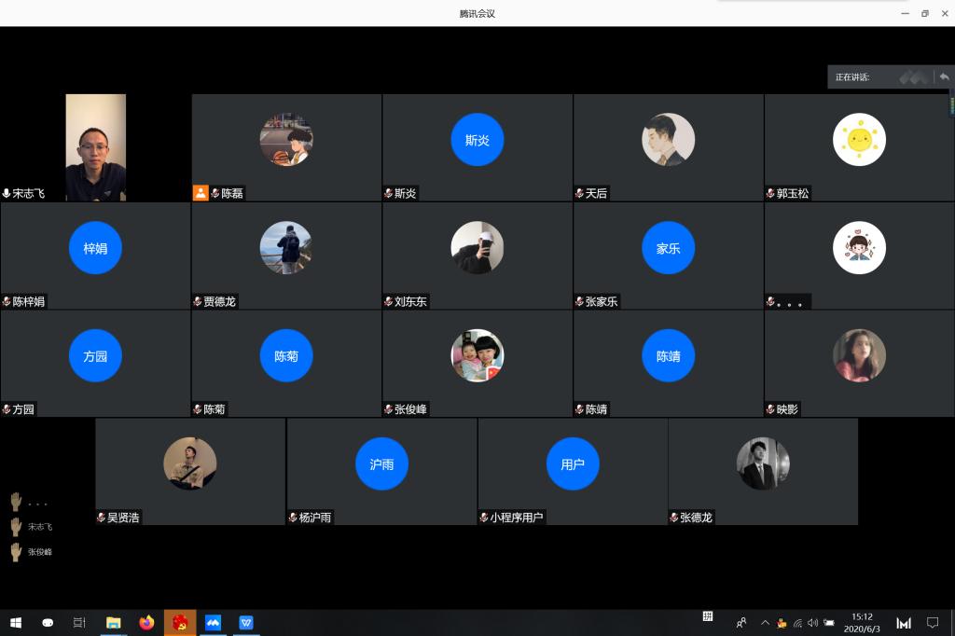
Task: Open the Windows notification center
Action: click(932, 622)
